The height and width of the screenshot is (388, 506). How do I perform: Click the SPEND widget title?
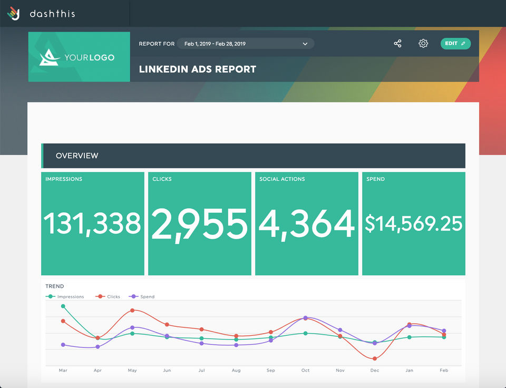[375, 179]
